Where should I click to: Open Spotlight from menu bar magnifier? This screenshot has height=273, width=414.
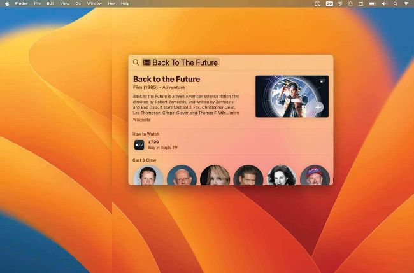[396, 4]
